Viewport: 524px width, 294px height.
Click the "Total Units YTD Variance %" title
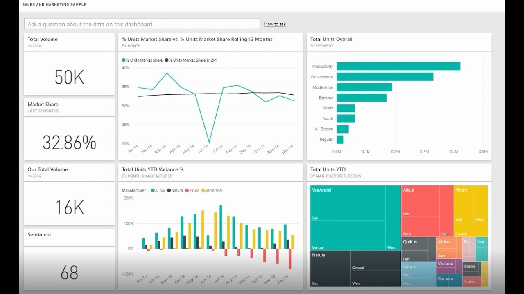coord(153,169)
